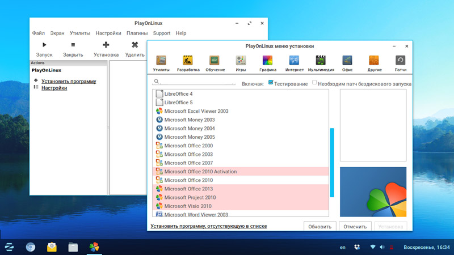This screenshot has width=454, height=255.
Task: Select Microsoft Office 2013
Action: tap(241, 189)
